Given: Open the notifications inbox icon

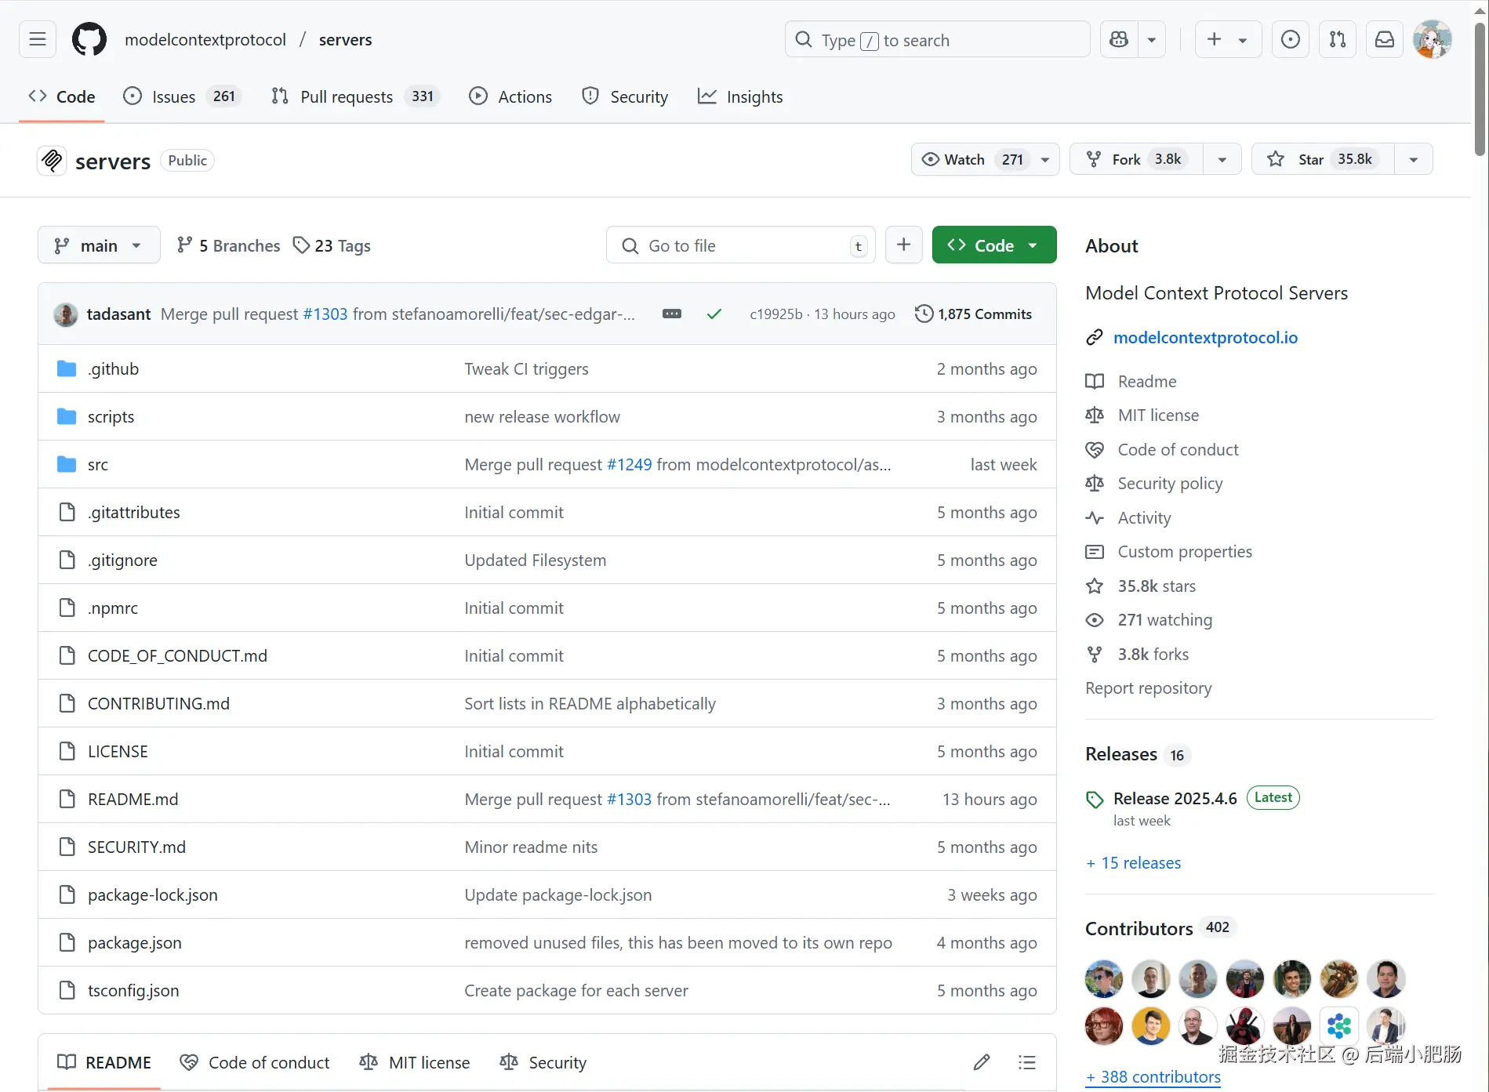Looking at the screenshot, I should click(1385, 39).
